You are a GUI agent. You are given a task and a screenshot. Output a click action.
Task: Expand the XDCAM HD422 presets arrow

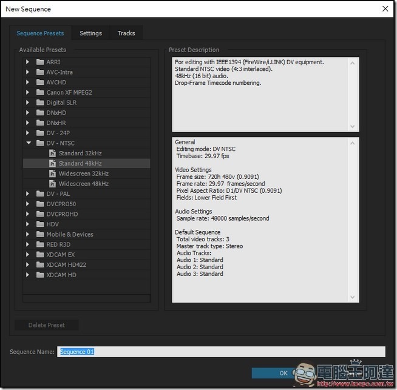pos(27,264)
